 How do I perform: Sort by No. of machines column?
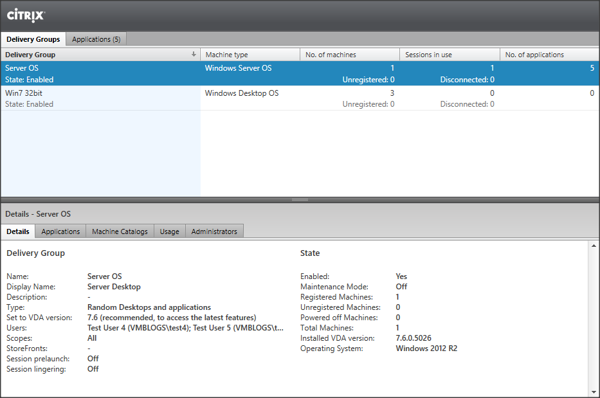[x=331, y=55]
